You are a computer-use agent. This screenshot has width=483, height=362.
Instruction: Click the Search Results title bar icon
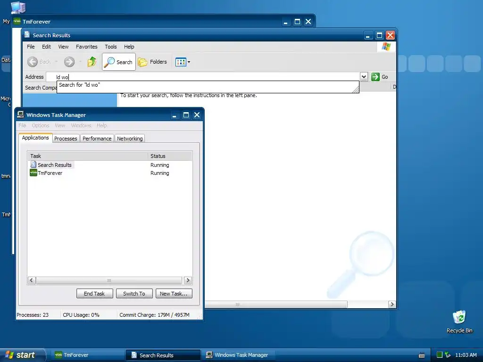click(27, 34)
